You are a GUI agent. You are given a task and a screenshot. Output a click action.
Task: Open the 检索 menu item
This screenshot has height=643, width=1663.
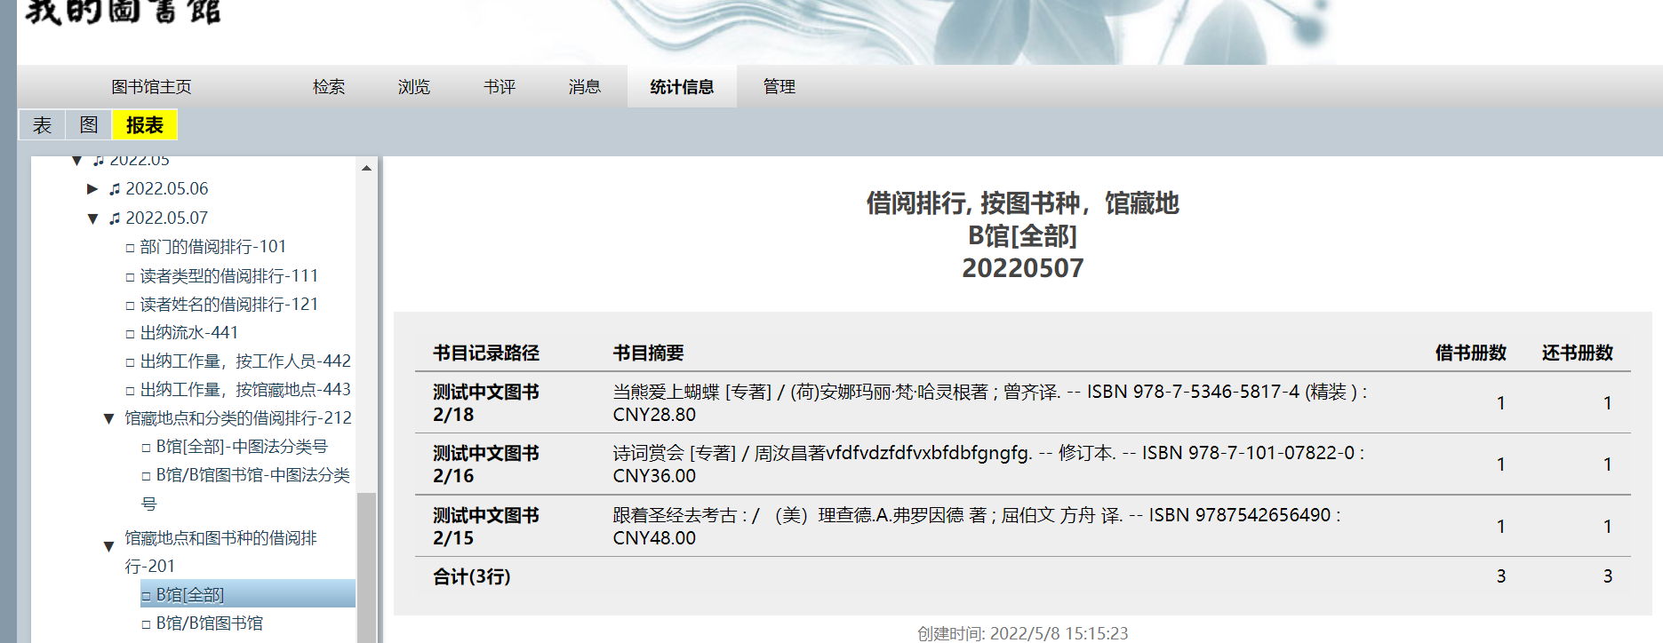tap(329, 87)
